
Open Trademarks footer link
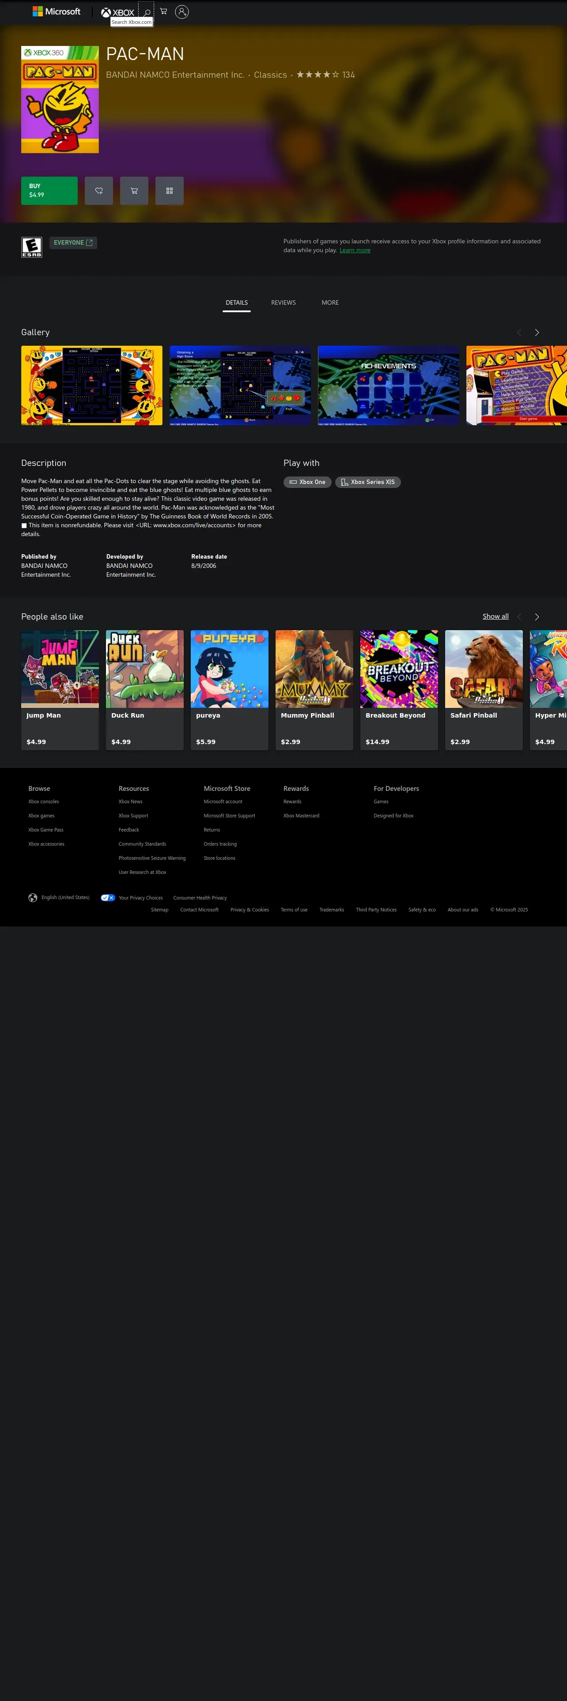coord(332,910)
